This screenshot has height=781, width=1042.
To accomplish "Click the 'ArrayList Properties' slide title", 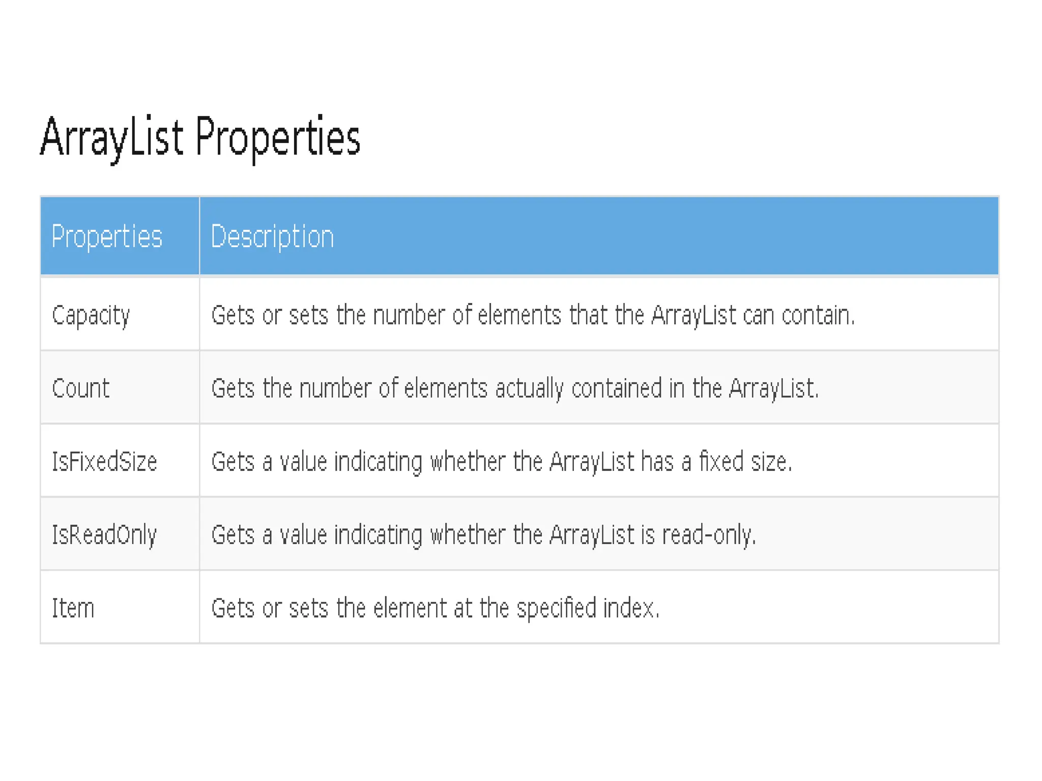I will tap(200, 137).
